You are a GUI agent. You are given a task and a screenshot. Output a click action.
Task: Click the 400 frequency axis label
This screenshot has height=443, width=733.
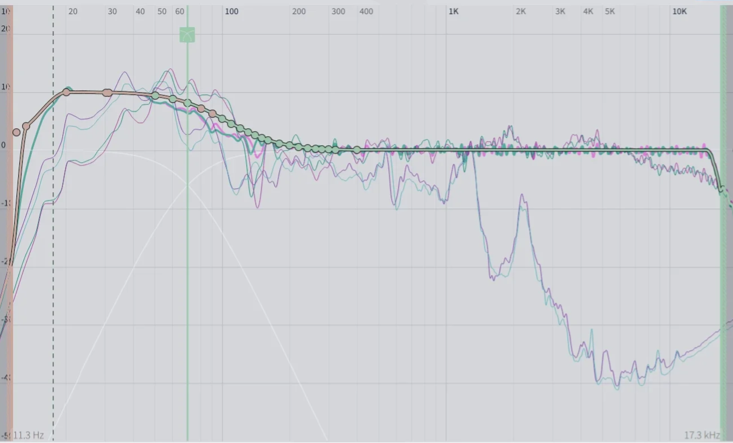coord(366,11)
